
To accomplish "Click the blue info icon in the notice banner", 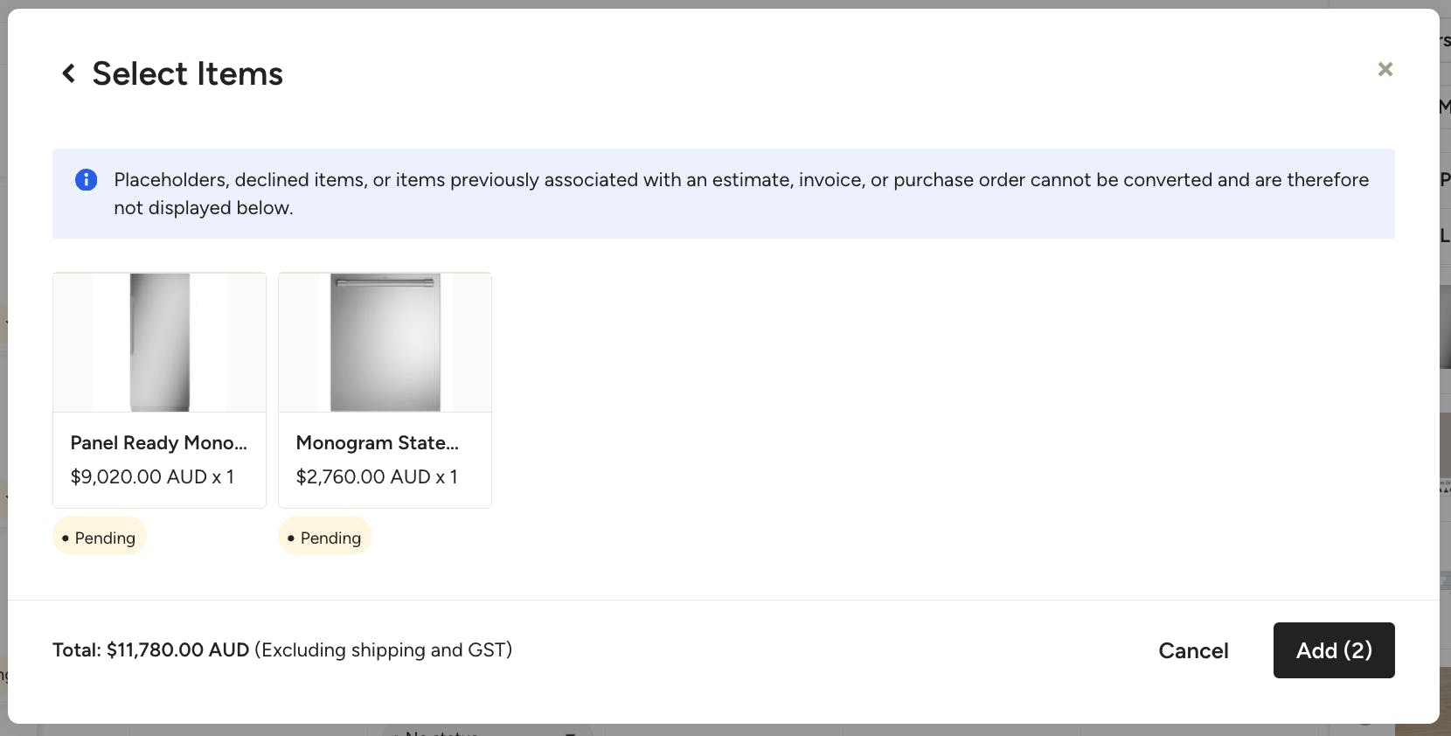I will tap(86, 179).
